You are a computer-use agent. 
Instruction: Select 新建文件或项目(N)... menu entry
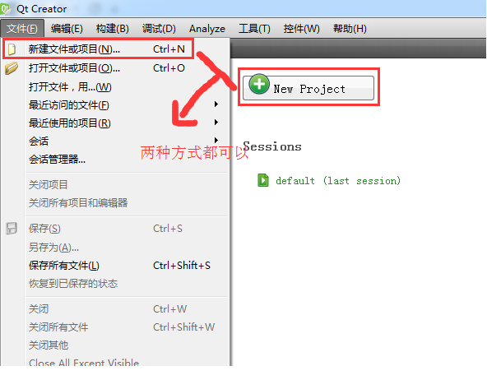98,49
